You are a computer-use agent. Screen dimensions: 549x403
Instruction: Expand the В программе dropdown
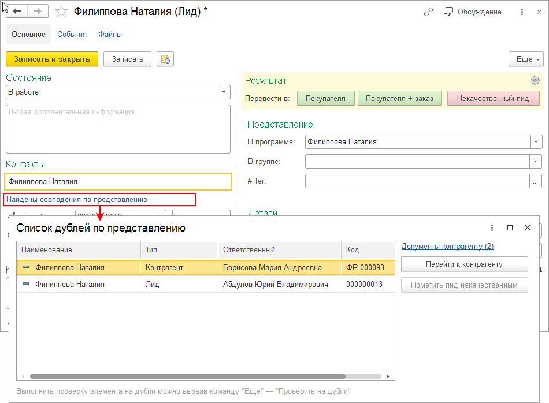pyautogui.click(x=536, y=141)
